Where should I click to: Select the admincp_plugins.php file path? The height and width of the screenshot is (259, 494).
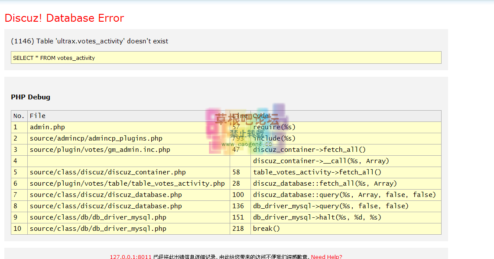tap(96, 138)
